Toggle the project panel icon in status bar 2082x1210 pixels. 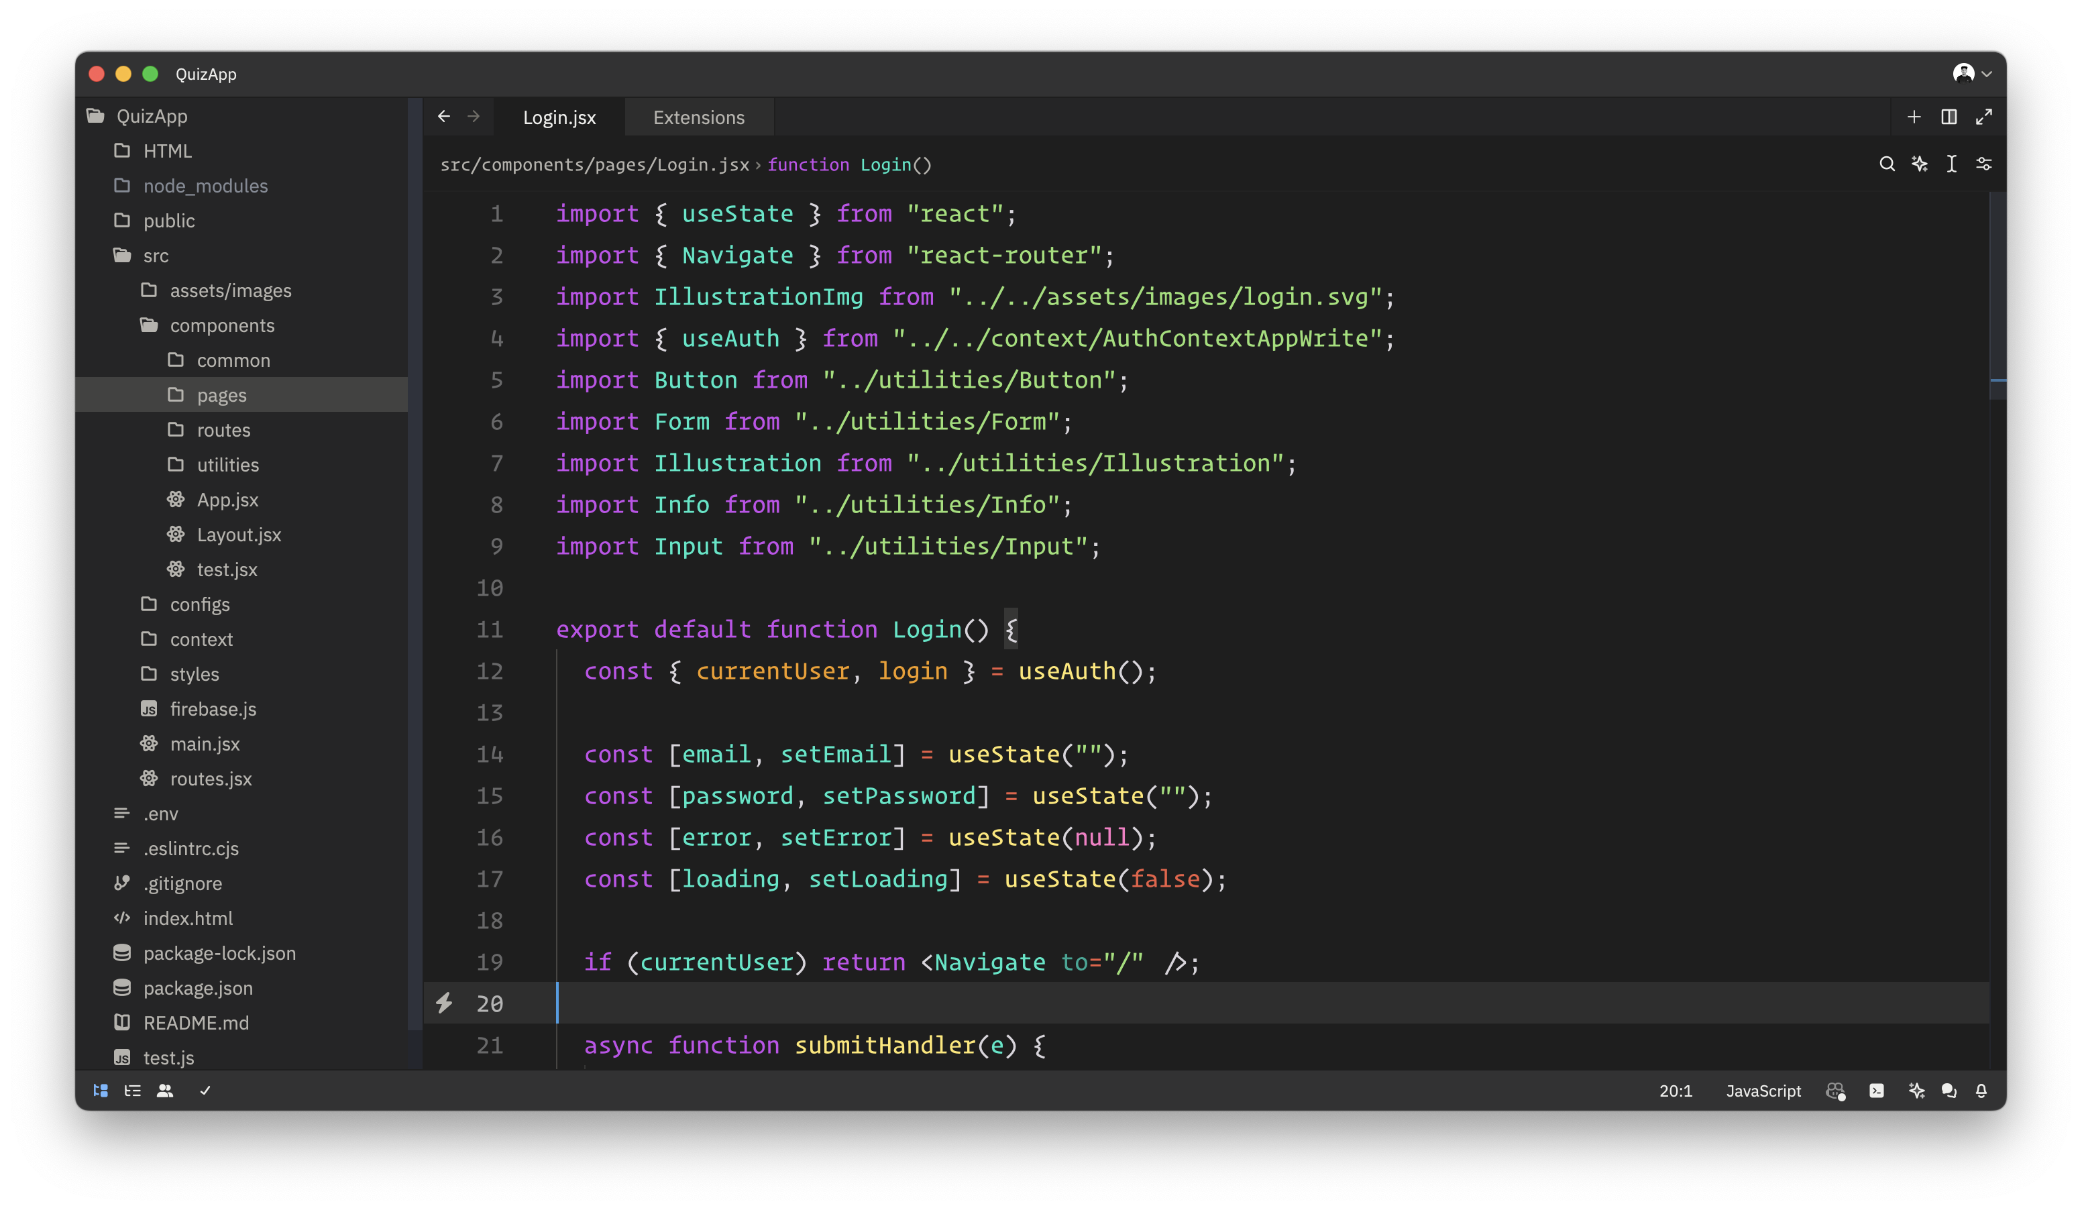coord(101,1090)
